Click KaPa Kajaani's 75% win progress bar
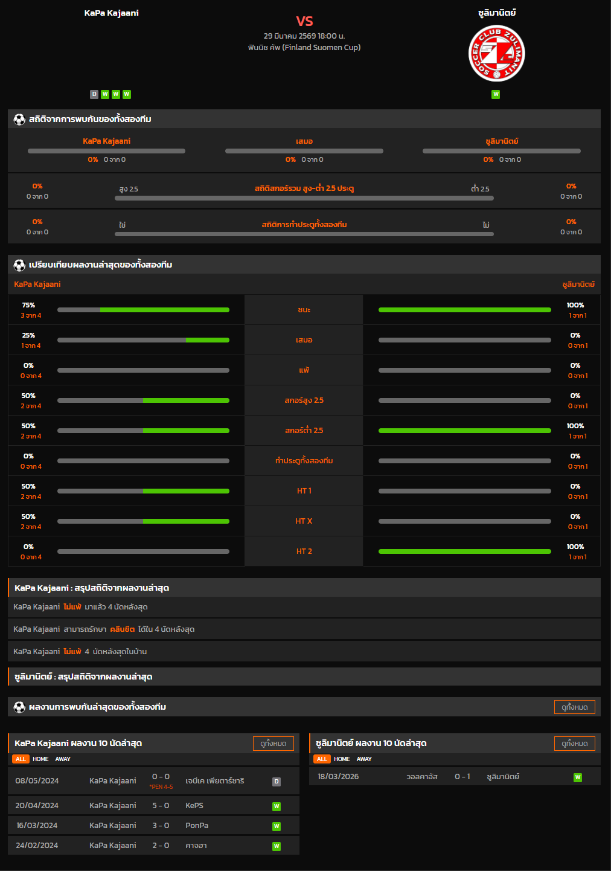The image size is (611, 871). point(143,310)
